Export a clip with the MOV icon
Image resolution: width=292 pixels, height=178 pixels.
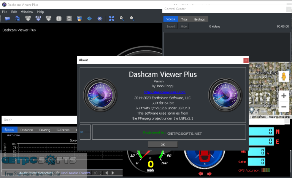point(49,18)
